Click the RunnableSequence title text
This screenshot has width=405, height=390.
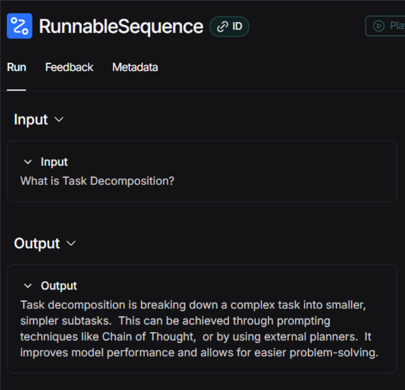coord(121,26)
